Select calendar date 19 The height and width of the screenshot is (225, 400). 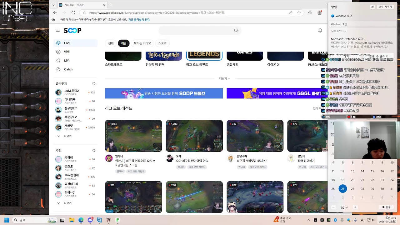point(343,180)
